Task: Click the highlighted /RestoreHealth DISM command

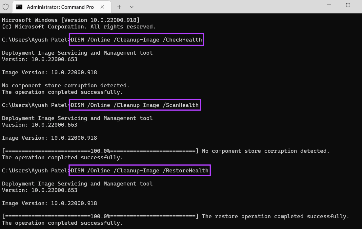Action: [140, 170]
